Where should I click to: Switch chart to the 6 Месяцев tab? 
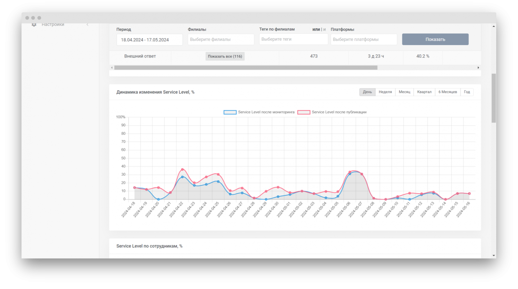(448, 92)
